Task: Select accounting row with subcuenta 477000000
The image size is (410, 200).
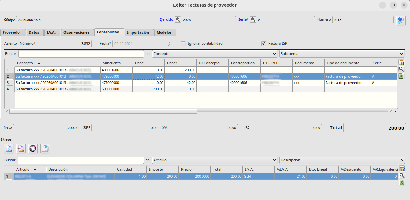Action: pos(206,82)
